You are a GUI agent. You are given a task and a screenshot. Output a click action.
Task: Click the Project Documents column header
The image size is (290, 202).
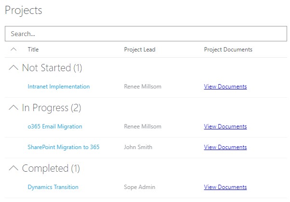pos(228,50)
